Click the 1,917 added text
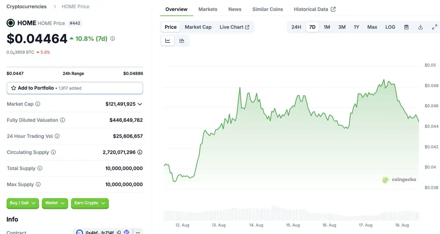440x234 pixels. point(70,88)
